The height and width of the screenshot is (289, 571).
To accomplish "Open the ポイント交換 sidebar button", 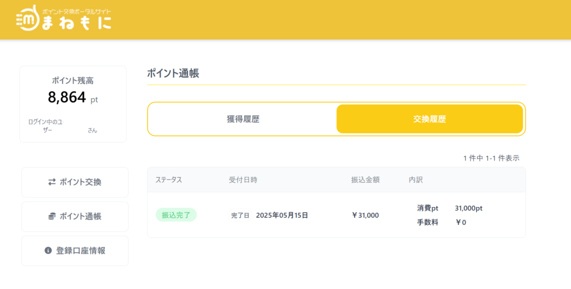I will 75,182.
